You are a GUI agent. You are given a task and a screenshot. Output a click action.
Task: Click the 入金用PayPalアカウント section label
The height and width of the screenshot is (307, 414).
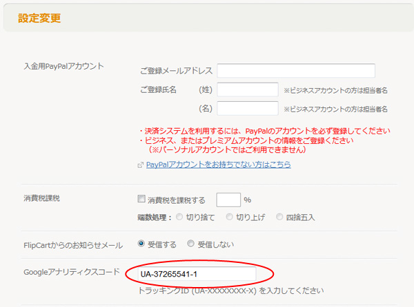pyautogui.click(x=63, y=66)
